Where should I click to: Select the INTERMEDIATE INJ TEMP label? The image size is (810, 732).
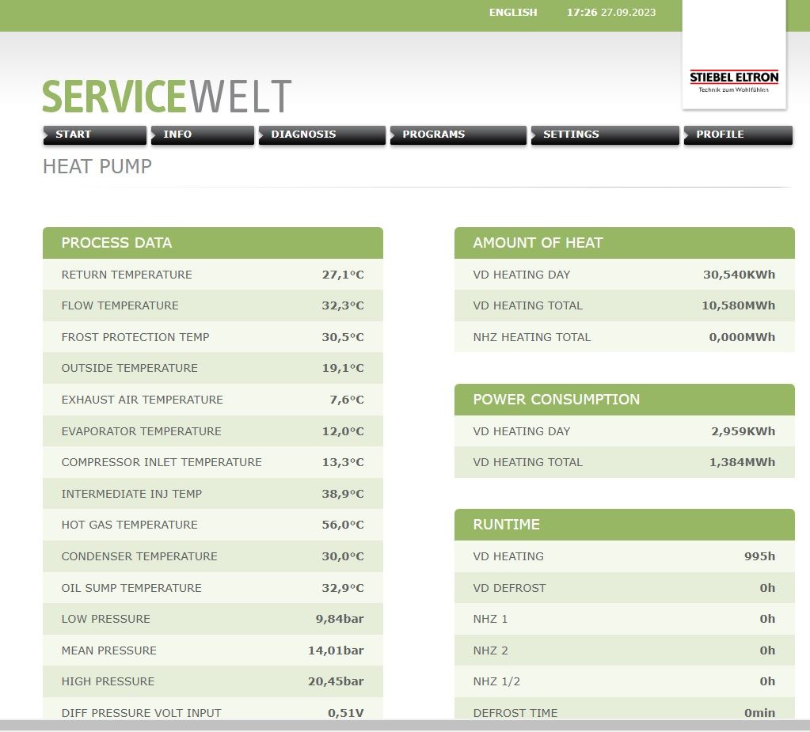click(x=131, y=494)
